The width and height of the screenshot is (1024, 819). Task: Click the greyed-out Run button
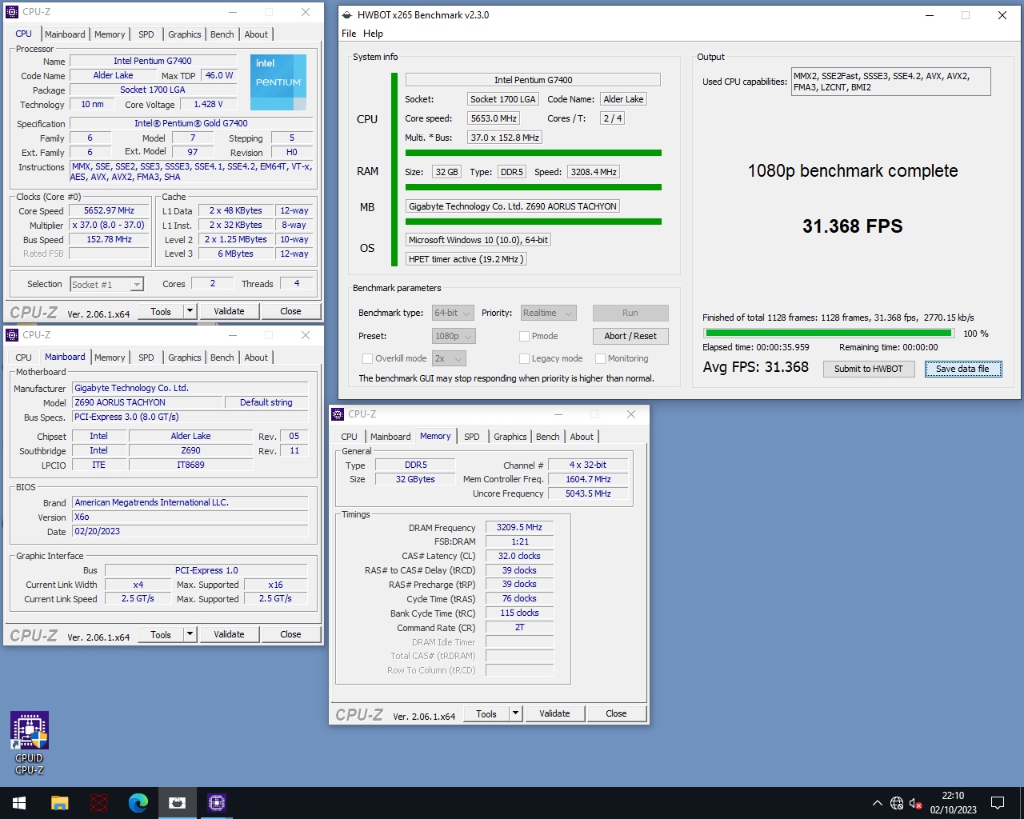point(630,314)
